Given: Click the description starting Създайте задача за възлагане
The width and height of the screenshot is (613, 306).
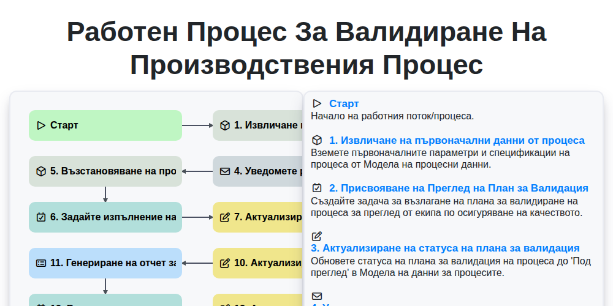Looking at the screenshot, I should click(447, 207).
